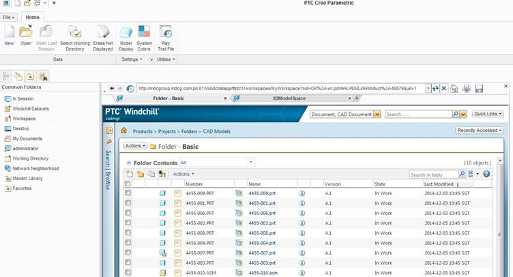Click the New file icon in ribbon
The image size is (513, 277).
pos(9,31)
